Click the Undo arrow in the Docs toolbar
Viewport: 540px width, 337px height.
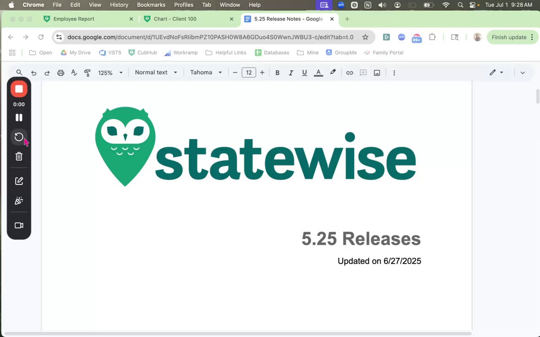click(x=34, y=73)
